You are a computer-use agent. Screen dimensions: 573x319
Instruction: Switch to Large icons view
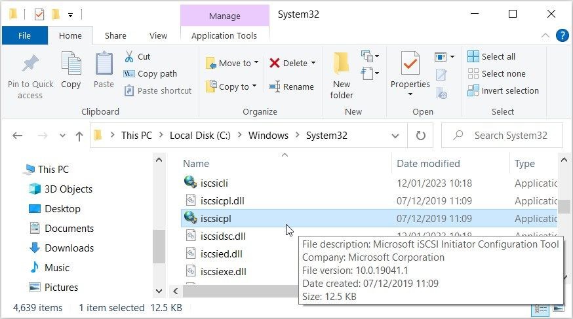pos(559,309)
